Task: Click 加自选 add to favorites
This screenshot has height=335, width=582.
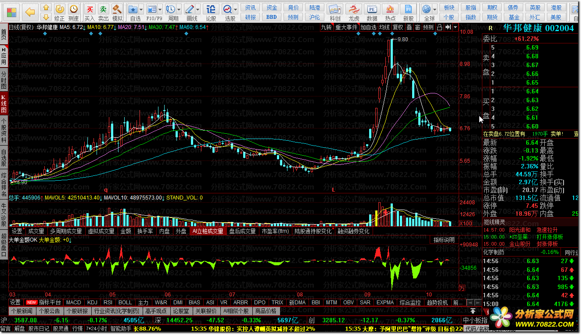Action: 369,27
